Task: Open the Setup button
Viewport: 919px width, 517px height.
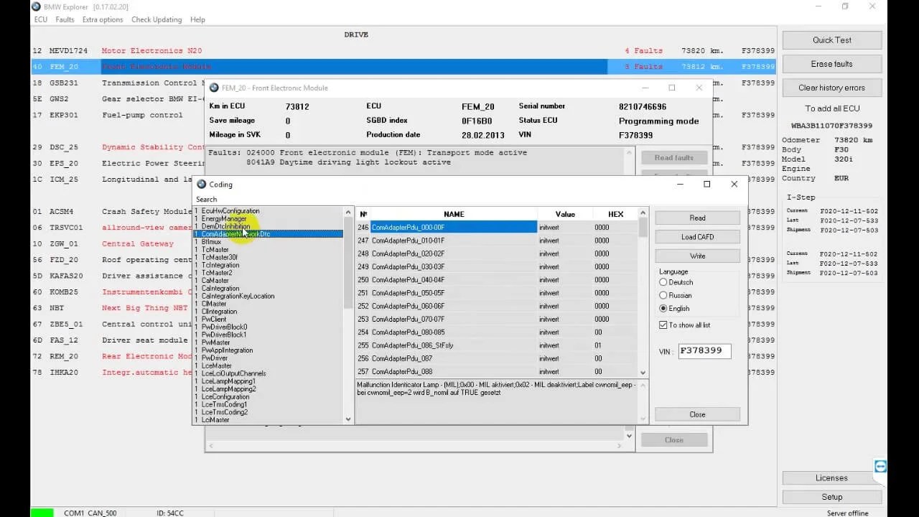Action: 832,497
